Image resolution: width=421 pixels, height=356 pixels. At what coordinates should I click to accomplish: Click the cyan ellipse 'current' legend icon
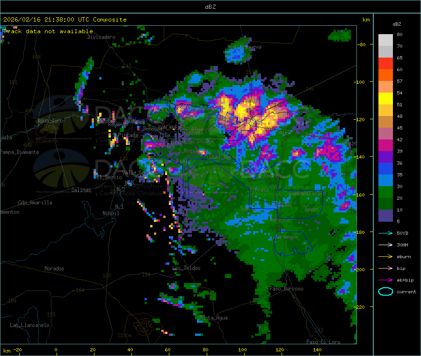(385, 291)
